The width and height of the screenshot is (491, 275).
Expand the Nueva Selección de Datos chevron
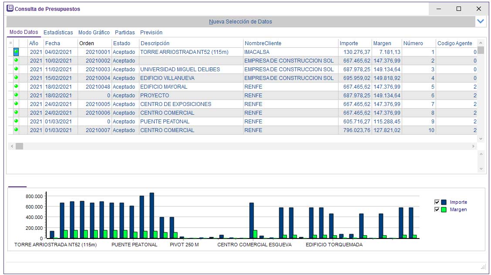click(481, 21)
